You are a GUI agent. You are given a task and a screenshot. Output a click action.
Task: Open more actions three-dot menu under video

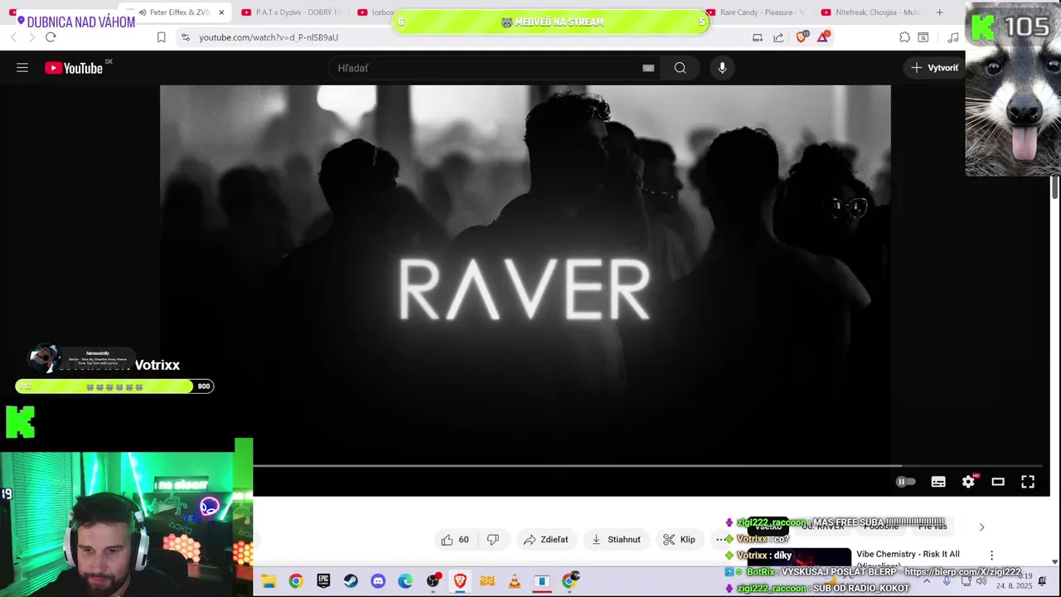719,540
